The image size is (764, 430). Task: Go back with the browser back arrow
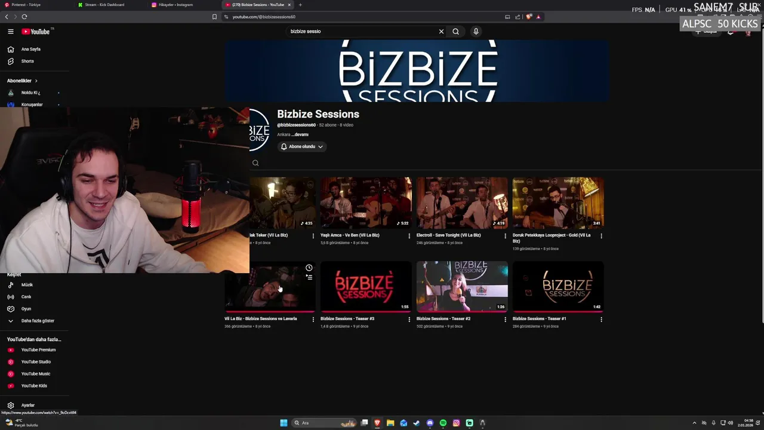[7, 17]
